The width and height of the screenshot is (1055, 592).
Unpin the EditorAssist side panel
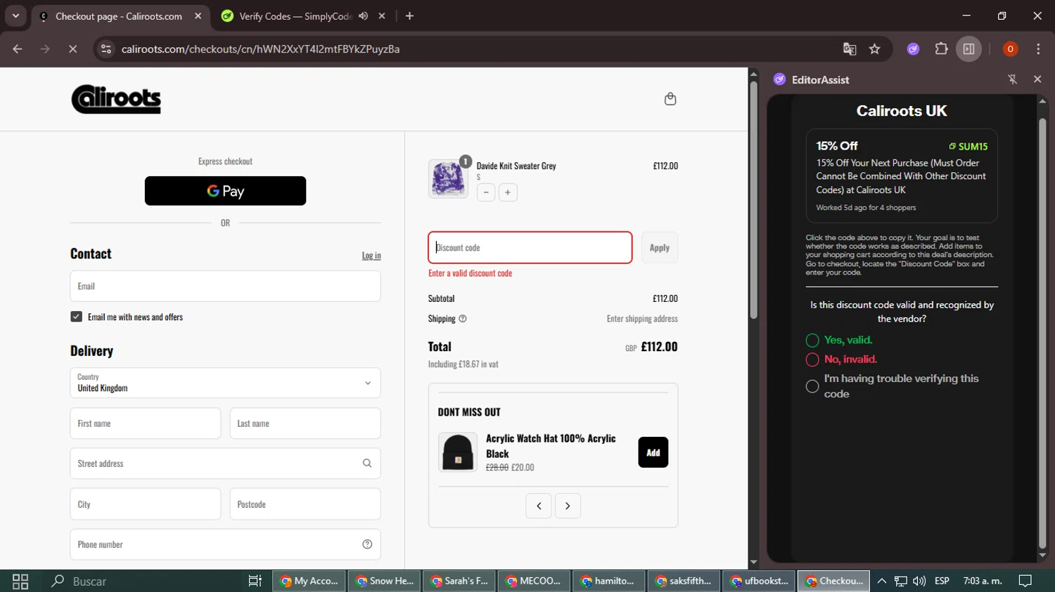(1013, 79)
